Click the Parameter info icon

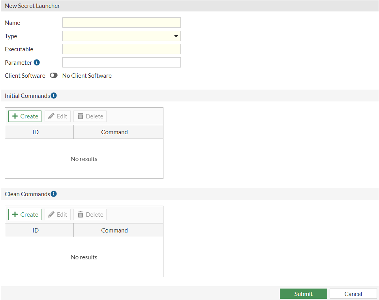(x=37, y=62)
